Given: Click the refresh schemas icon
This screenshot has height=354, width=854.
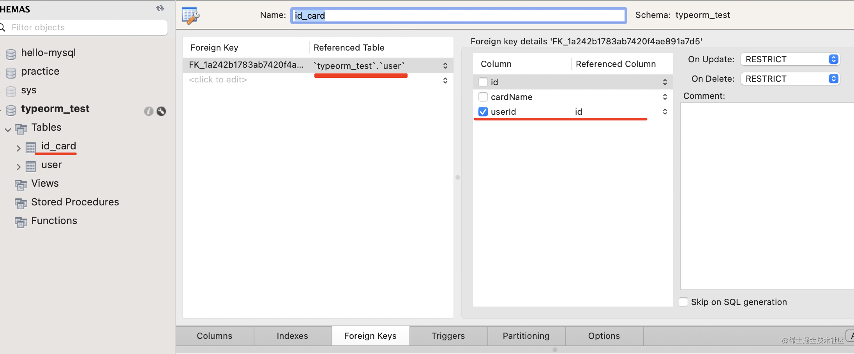Looking at the screenshot, I should 160,8.
